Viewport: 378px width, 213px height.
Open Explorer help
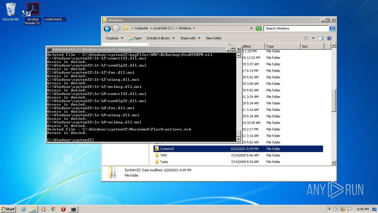click(x=329, y=38)
